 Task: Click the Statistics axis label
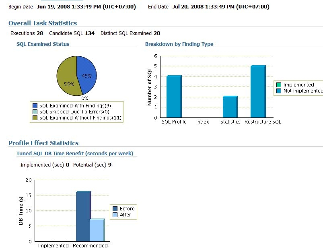[x=230, y=122]
